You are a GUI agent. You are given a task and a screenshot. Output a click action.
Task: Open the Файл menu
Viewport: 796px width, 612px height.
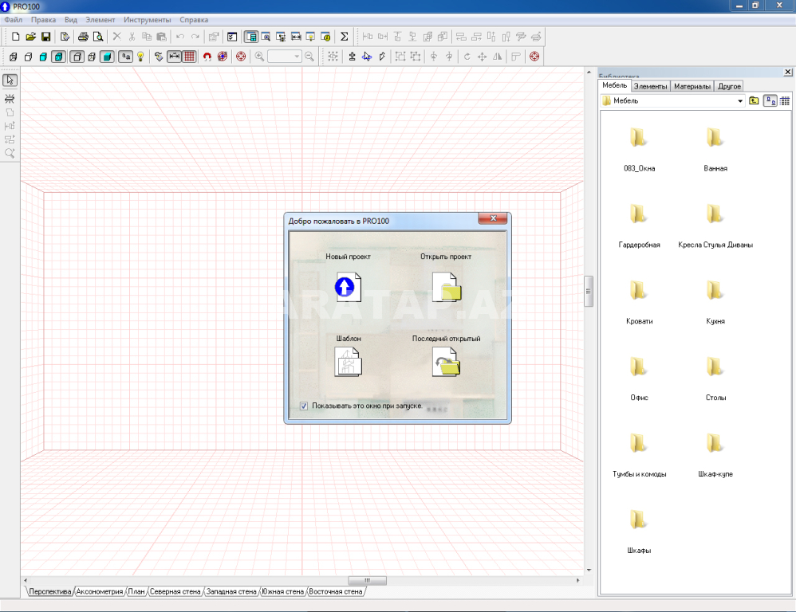click(x=14, y=20)
